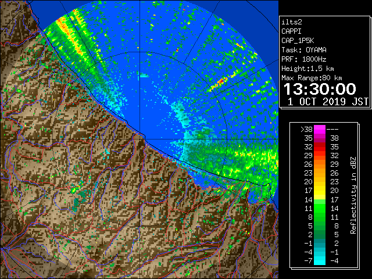Click the ">38" legend label
Viewport: 372px width, 279px height.
[306, 130]
